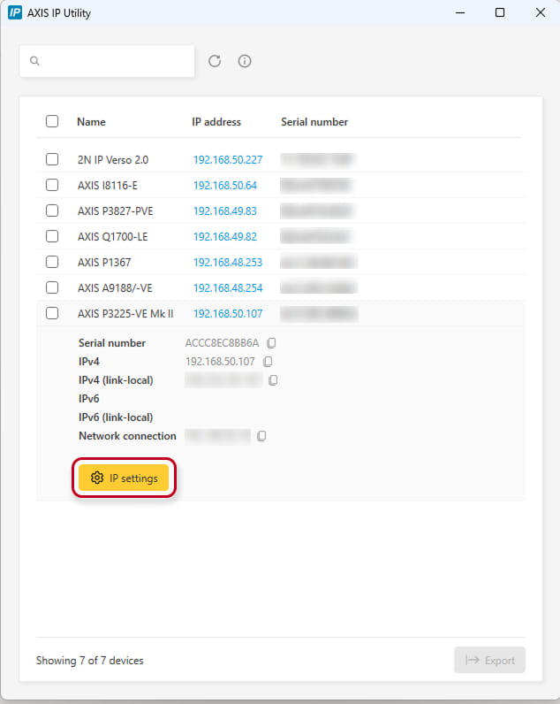The height and width of the screenshot is (704, 560).
Task: Click the IPv4 value 192.168.50.107 in details
Action: pos(220,362)
